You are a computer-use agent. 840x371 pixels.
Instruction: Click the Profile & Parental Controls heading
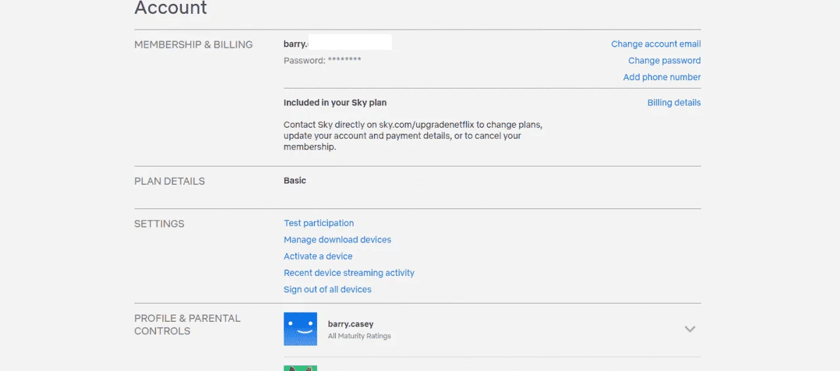coord(187,324)
